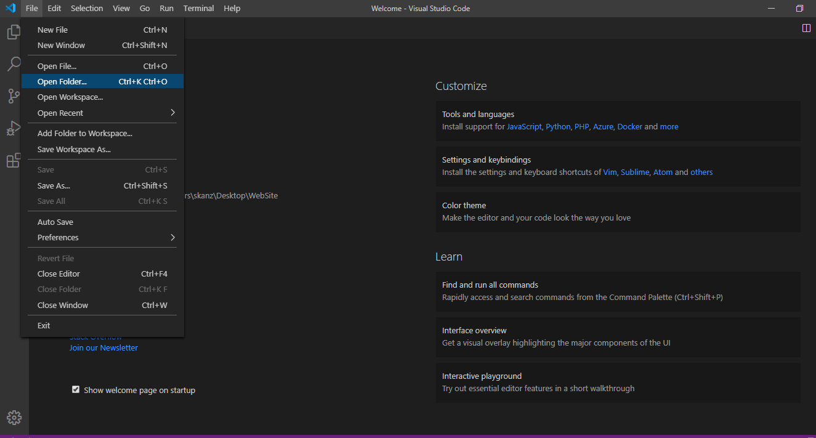The height and width of the screenshot is (438, 816).
Task: Choose Save As... from the File menu
Action: pyautogui.click(x=102, y=185)
